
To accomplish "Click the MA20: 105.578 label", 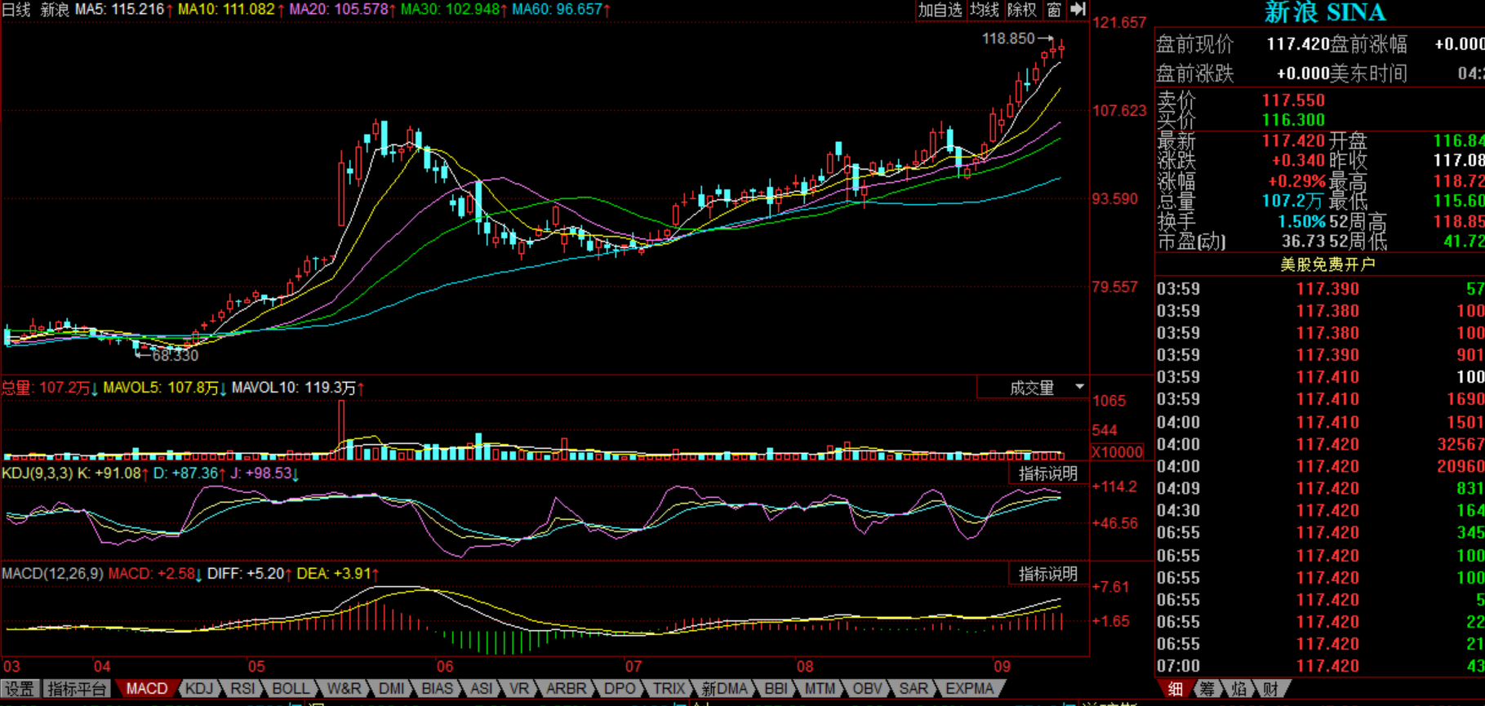I will click(x=338, y=10).
